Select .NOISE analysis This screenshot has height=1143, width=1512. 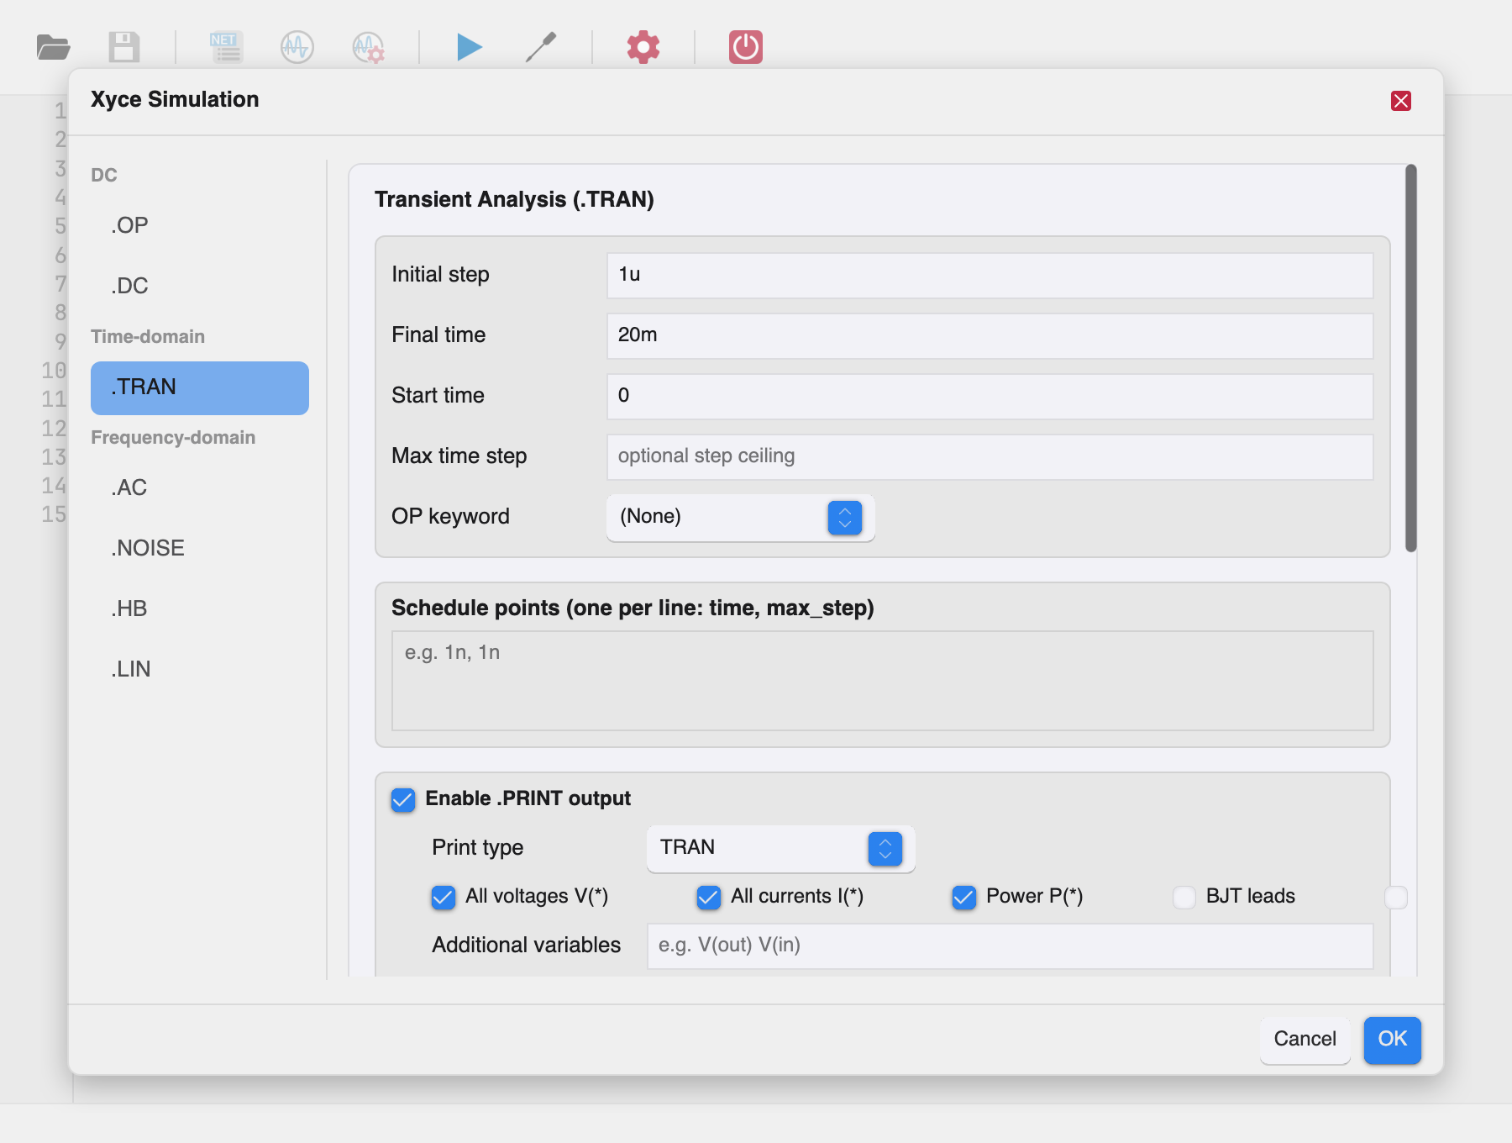tap(200, 548)
